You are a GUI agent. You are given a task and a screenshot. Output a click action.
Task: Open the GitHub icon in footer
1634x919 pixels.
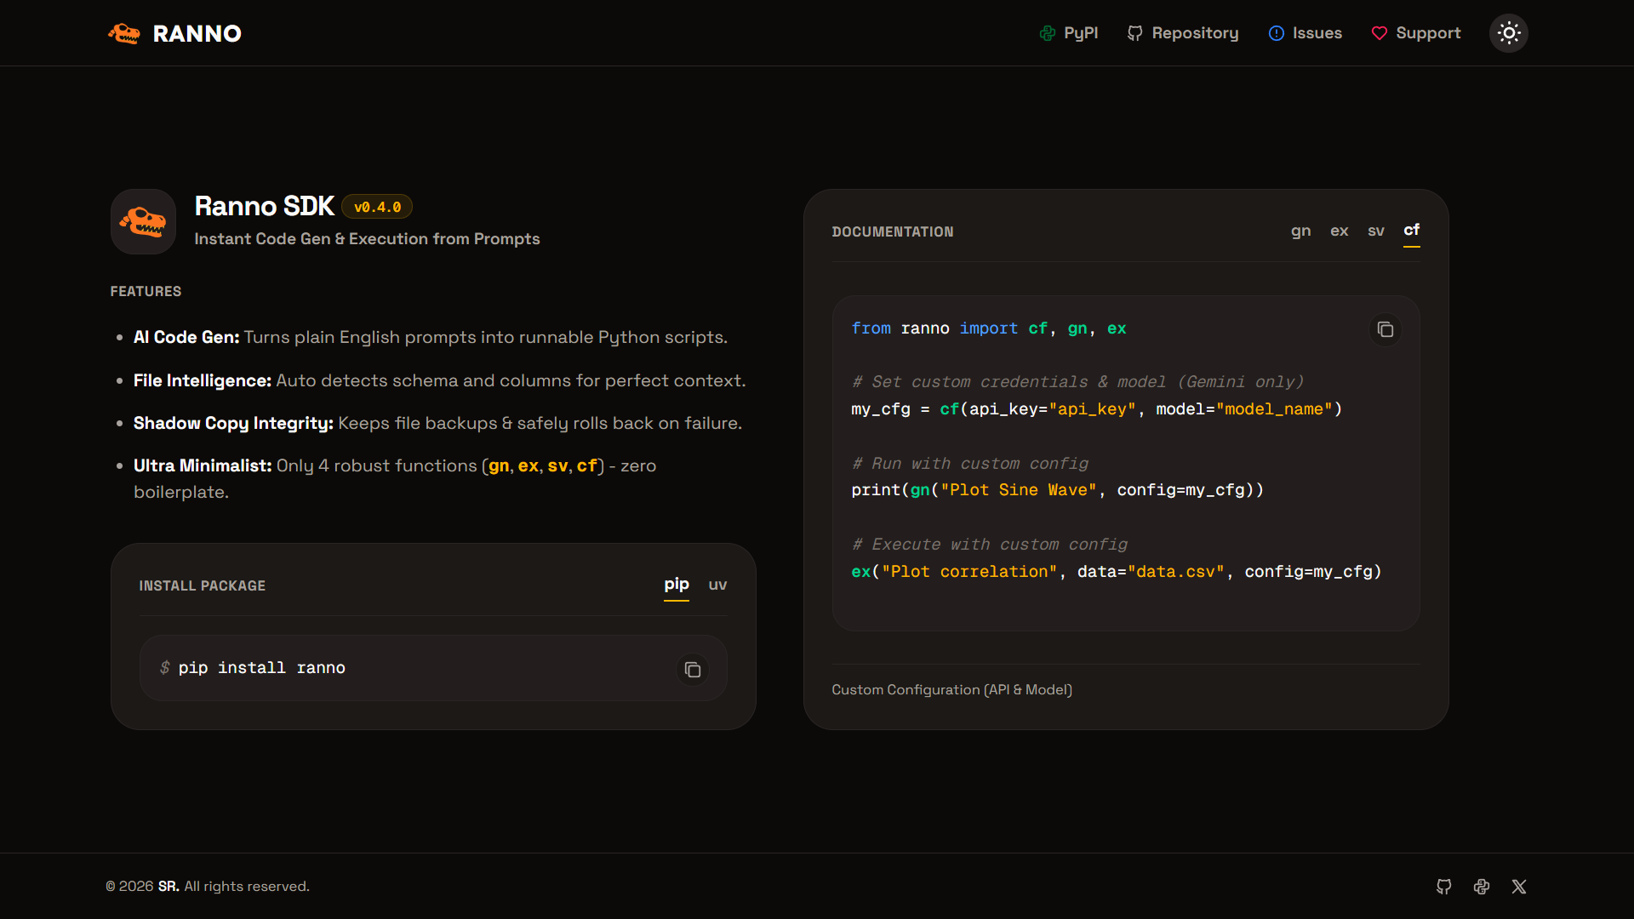click(1444, 887)
